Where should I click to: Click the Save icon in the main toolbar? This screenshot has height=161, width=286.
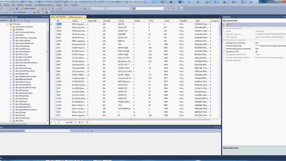[13, 8]
